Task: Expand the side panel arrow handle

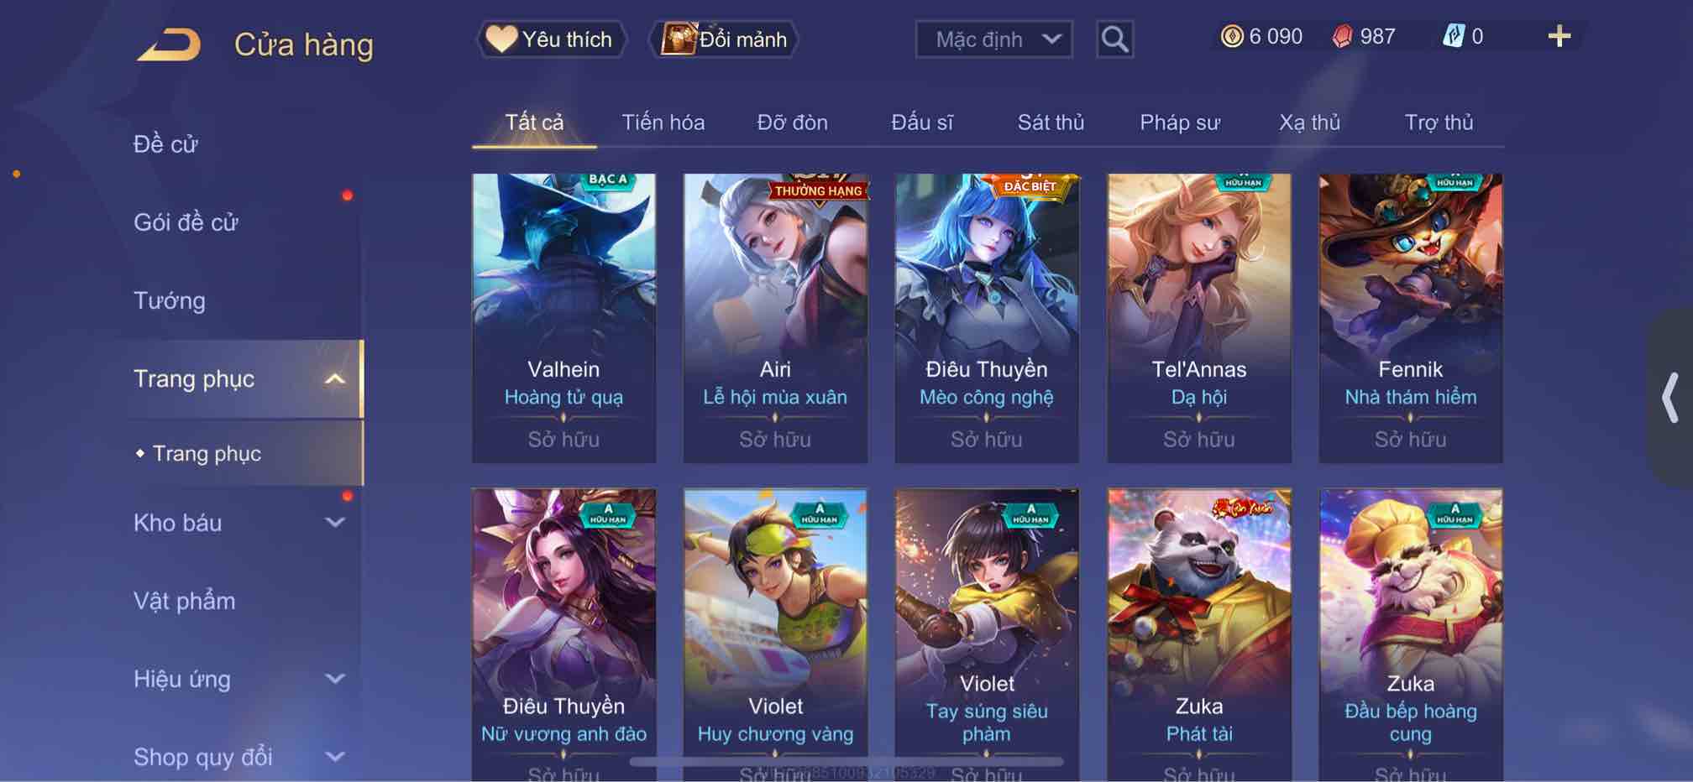Action: pos(1670,397)
